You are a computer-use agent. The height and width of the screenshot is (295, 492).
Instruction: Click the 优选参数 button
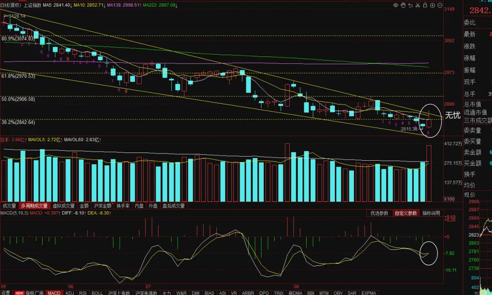point(379,213)
